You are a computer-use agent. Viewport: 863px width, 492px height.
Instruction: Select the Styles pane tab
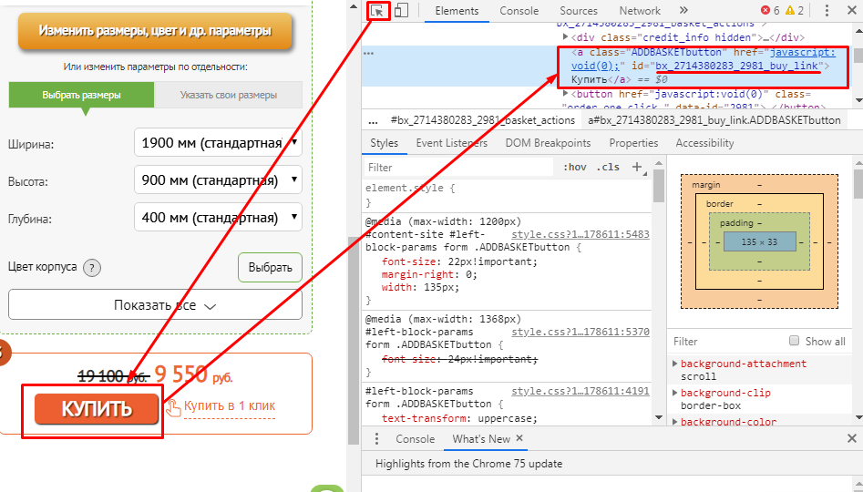coord(385,143)
